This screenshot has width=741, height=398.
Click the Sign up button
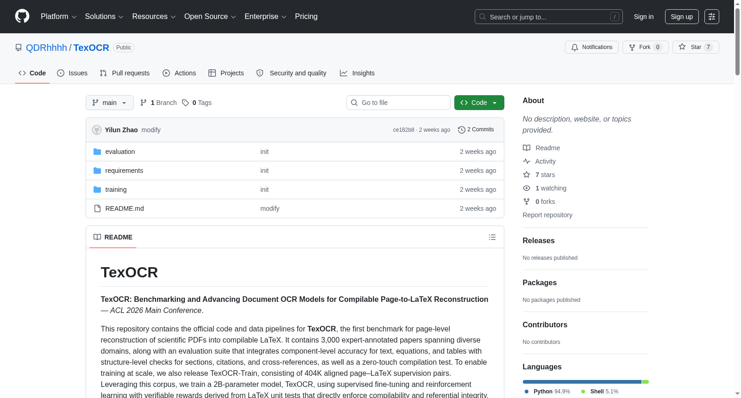[682, 17]
